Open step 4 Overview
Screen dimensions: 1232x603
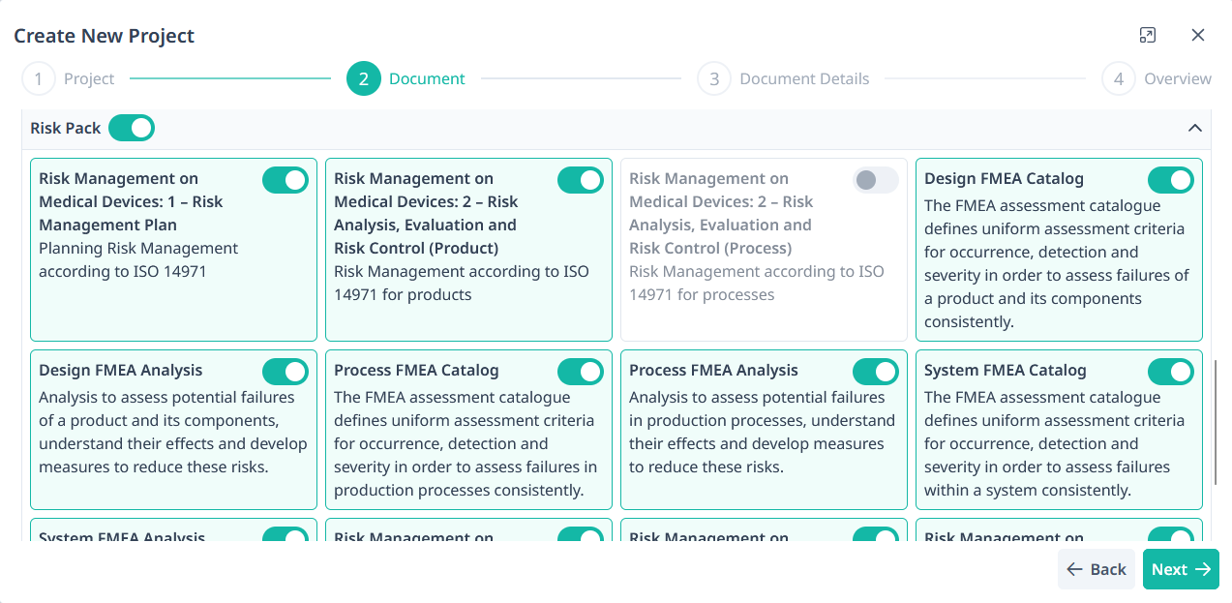point(1118,79)
